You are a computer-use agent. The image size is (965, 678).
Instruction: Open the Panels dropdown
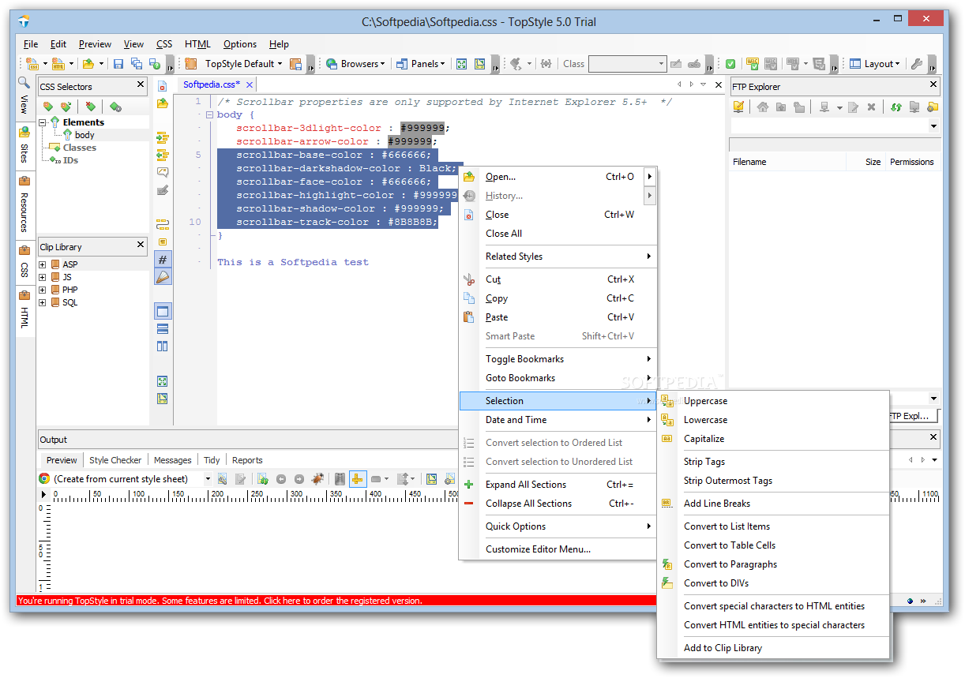[x=421, y=64]
